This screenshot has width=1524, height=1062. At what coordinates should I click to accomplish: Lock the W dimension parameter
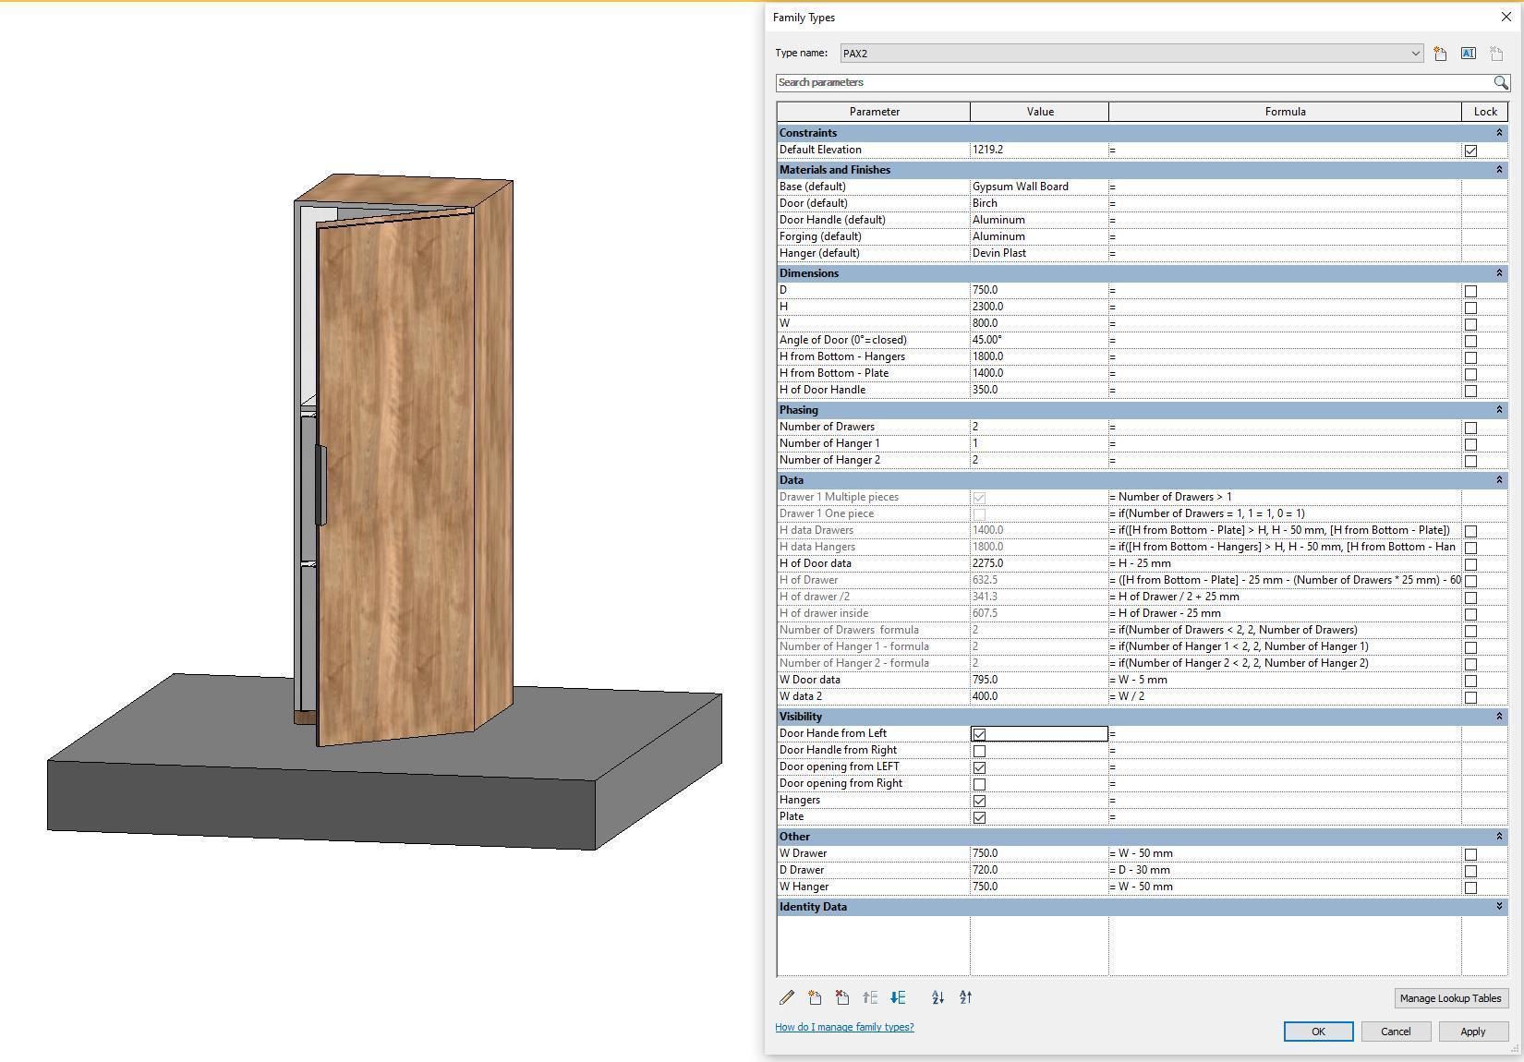point(1470,324)
